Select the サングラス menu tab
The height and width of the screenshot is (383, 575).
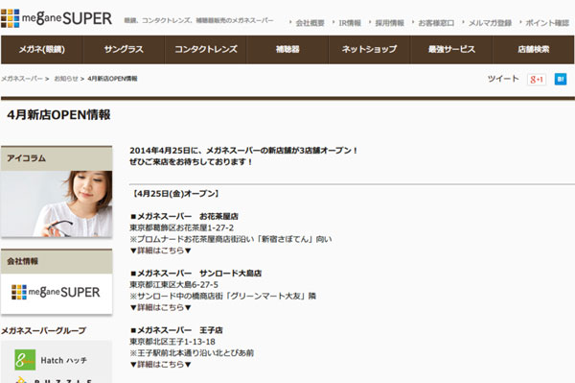point(124,49)
